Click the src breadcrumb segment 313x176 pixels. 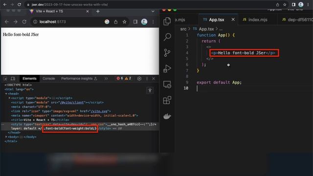point(183,29)
